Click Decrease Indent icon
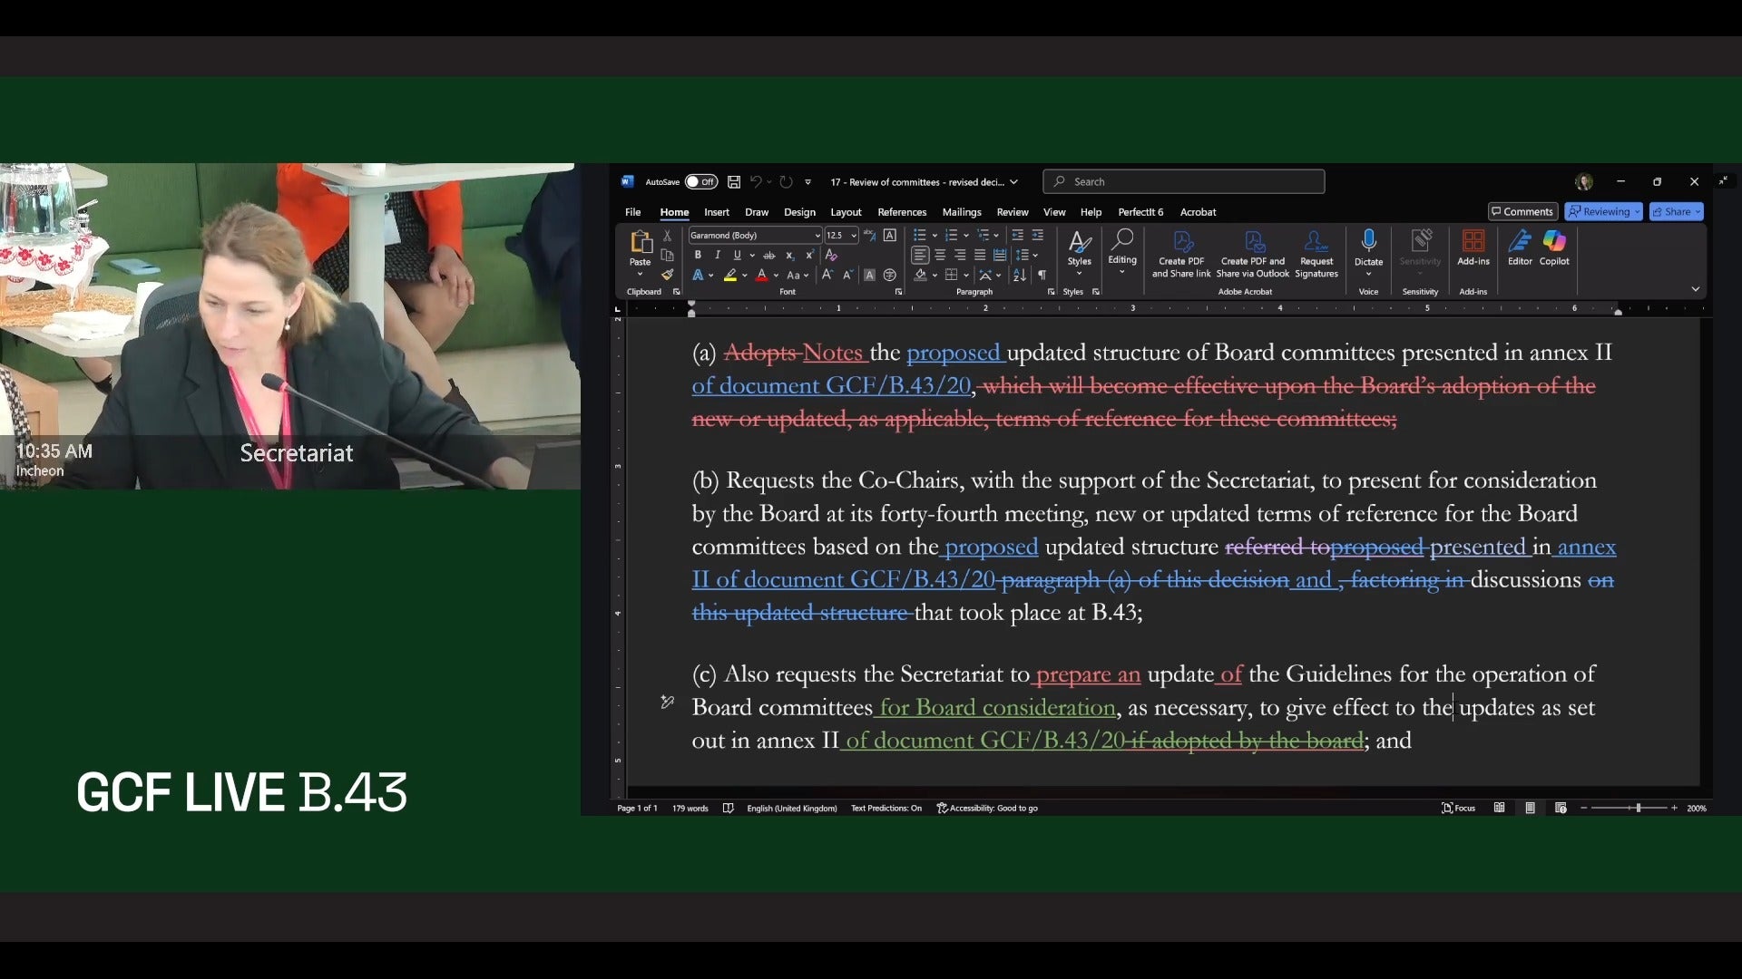The image size is (1742, 979). [x=1017, y=235]
